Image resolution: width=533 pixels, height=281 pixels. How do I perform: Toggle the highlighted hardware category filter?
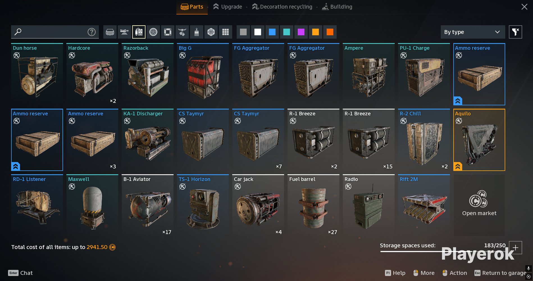pos(139,32)
